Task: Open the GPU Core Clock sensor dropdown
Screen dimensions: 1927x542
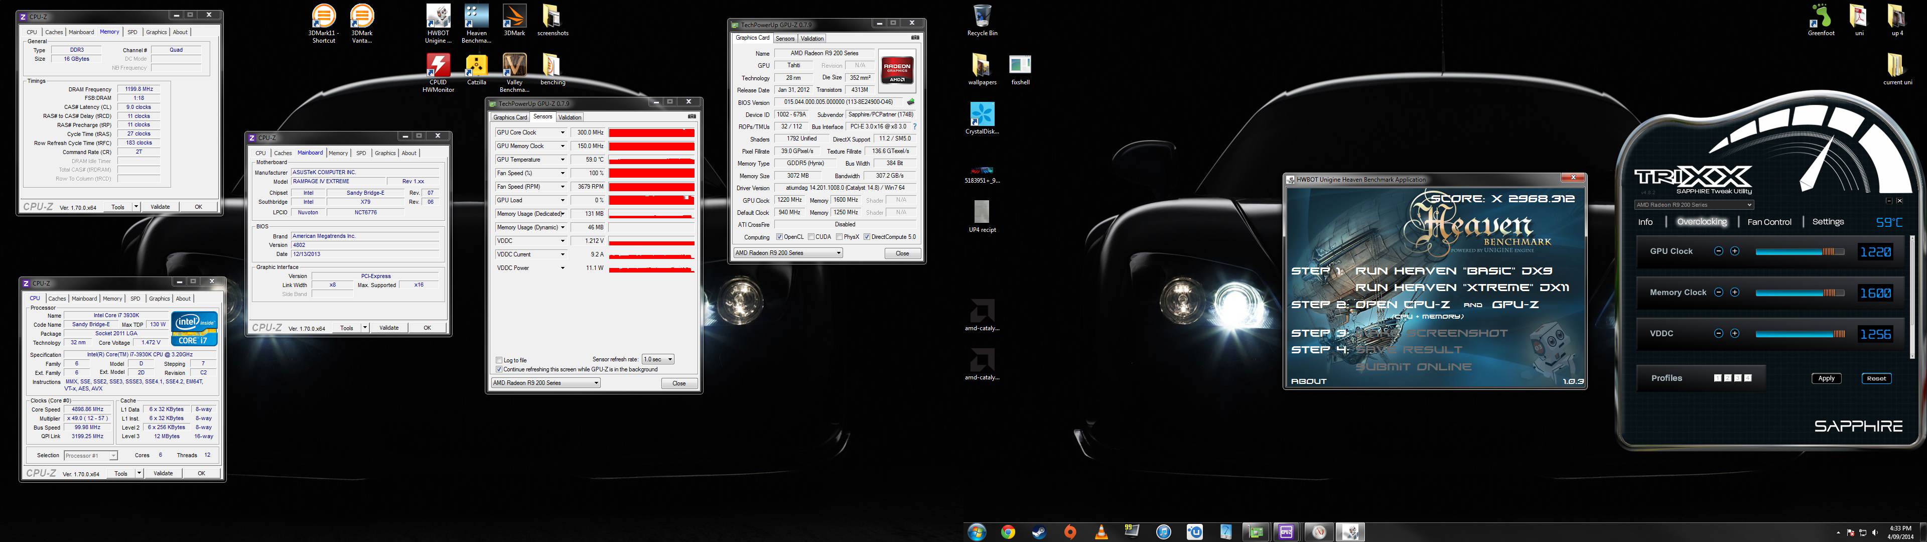Action: [563, 132]
